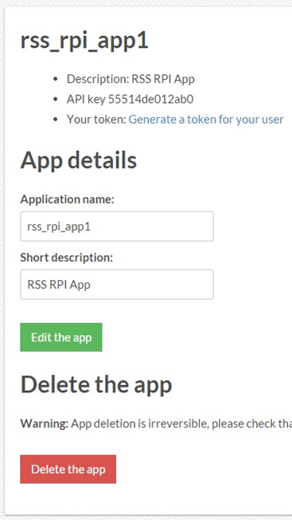Click the Application name input field
This screenshot has height=520, width=292.
(x=117, y=227)
